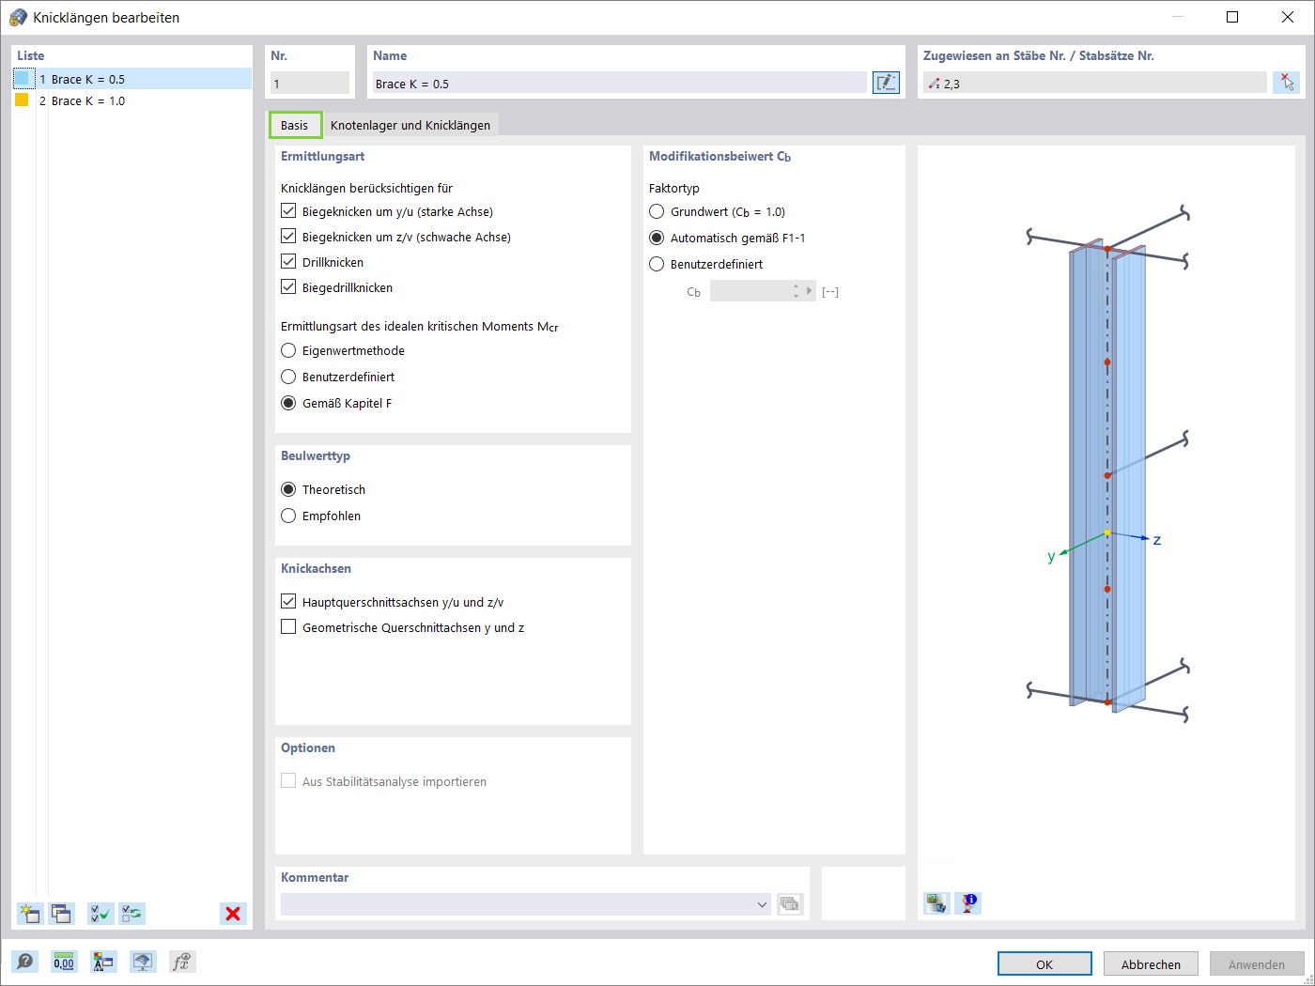Click the app icon in title bar
Viewport: 1315px width, 986px height.
tap(18, 17)
